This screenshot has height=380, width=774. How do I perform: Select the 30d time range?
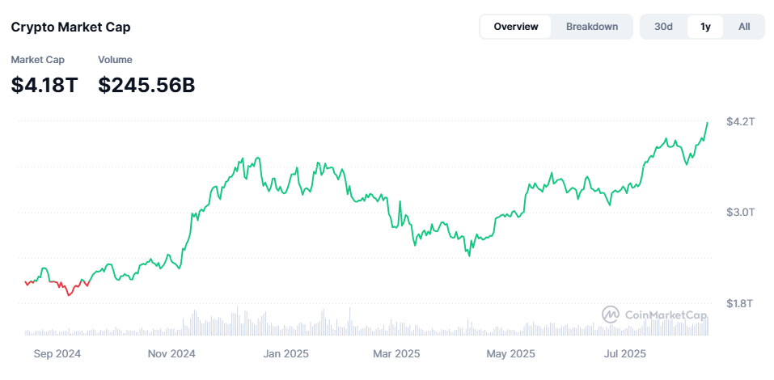[x=664, y=27]
